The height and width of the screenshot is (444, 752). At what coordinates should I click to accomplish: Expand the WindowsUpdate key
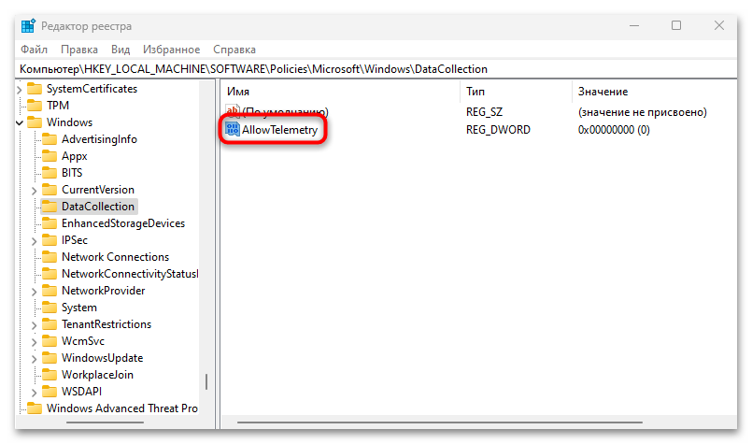(34, 359)
